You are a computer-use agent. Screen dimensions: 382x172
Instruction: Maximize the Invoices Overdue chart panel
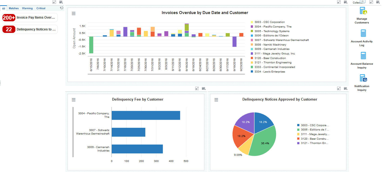[x=339, y=2]
